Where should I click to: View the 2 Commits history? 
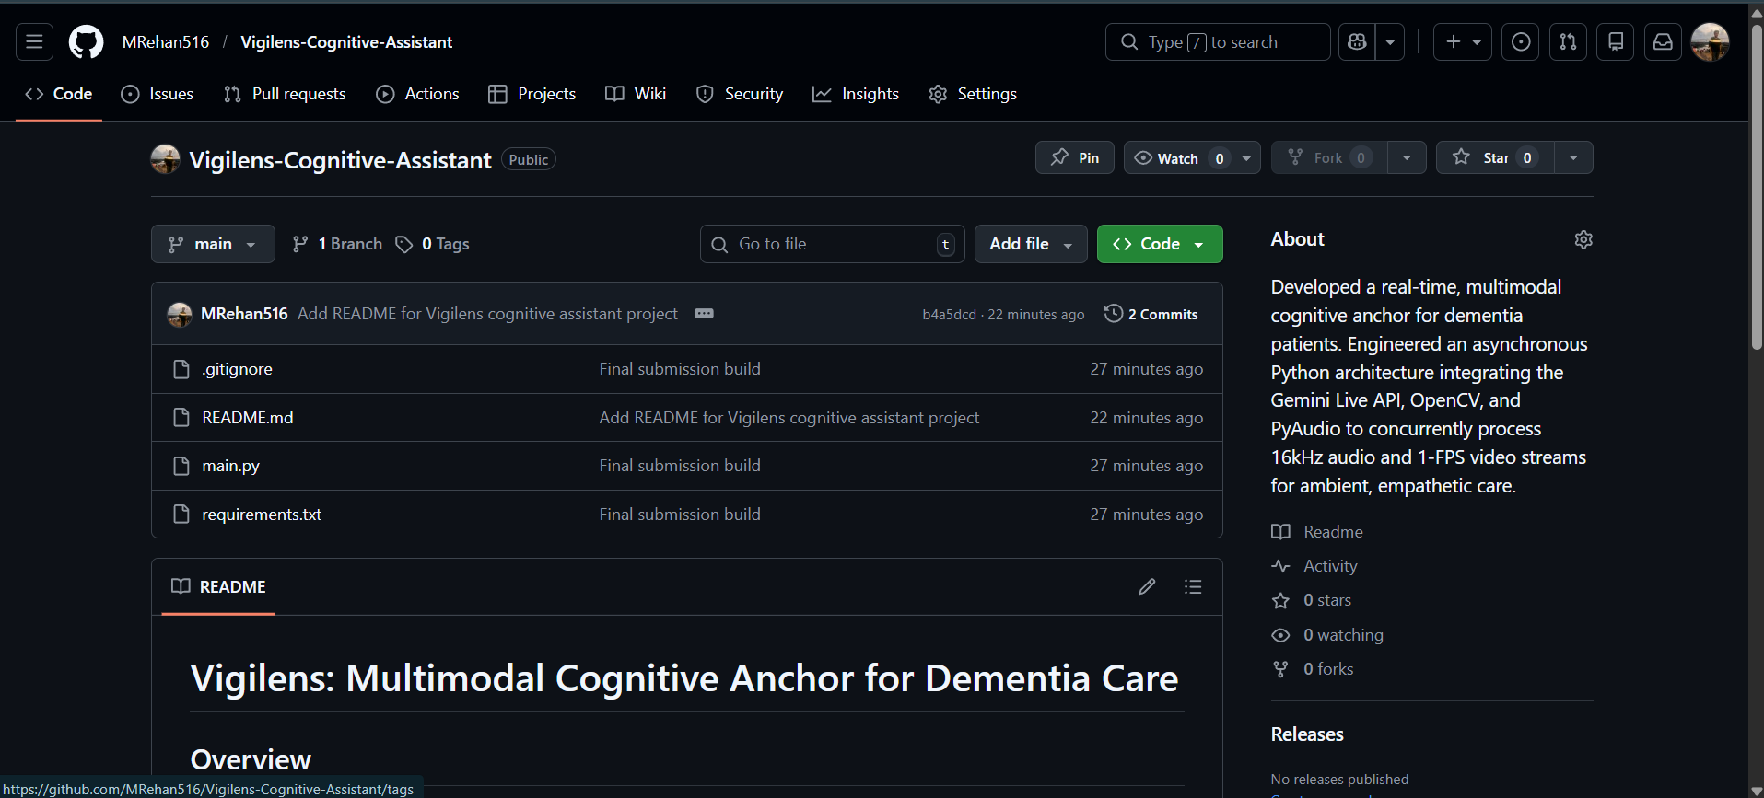pos(1151,314)
